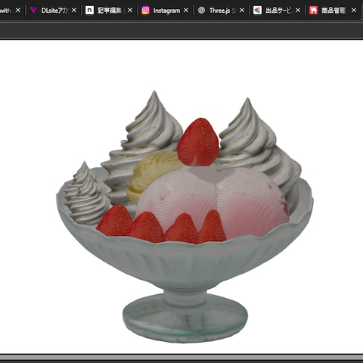Open the Three.js tab
The height and width of the screenshot is (363, 363).
click(222, 11)
